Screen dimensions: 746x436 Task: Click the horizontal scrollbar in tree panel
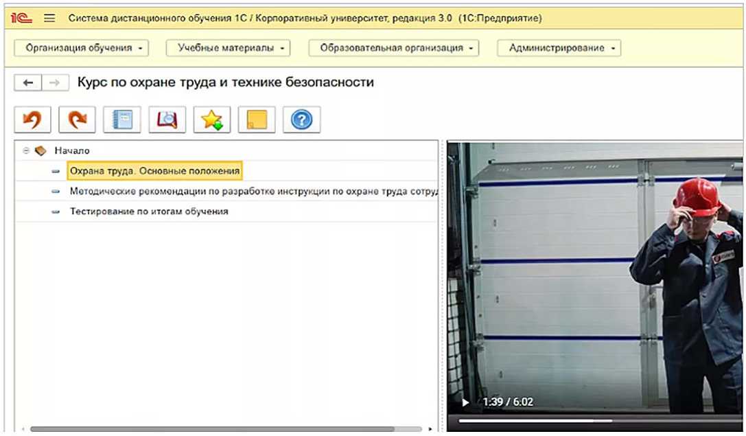[x=212, y=429]
